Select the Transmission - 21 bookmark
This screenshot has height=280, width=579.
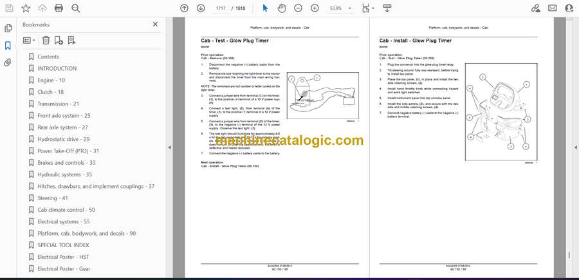59,104
